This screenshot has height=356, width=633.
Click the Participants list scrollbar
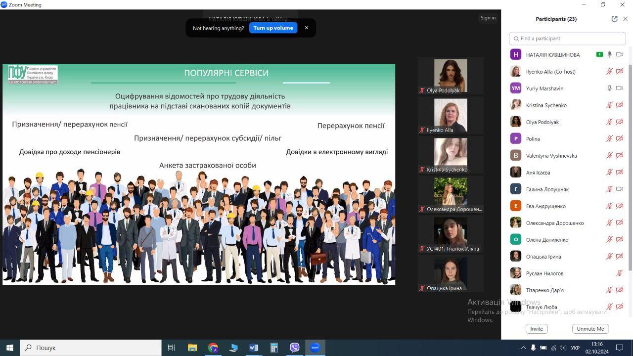coord(630,168)
